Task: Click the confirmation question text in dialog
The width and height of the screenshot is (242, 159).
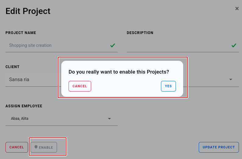Action: click(x=119, y=72)
